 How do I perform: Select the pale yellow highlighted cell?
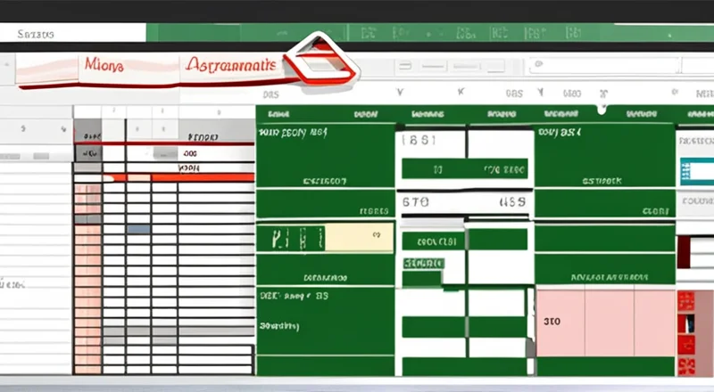click(x=359, y=238)
